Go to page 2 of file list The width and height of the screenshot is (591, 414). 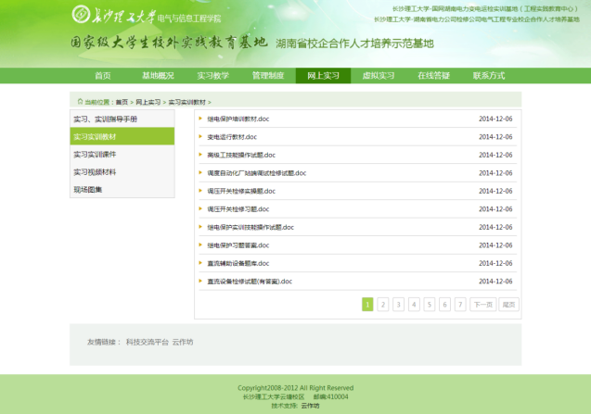(383, 304)
